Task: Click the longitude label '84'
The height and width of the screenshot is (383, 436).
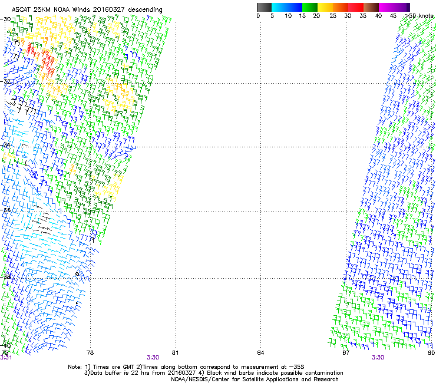Action: pos(260,353)
